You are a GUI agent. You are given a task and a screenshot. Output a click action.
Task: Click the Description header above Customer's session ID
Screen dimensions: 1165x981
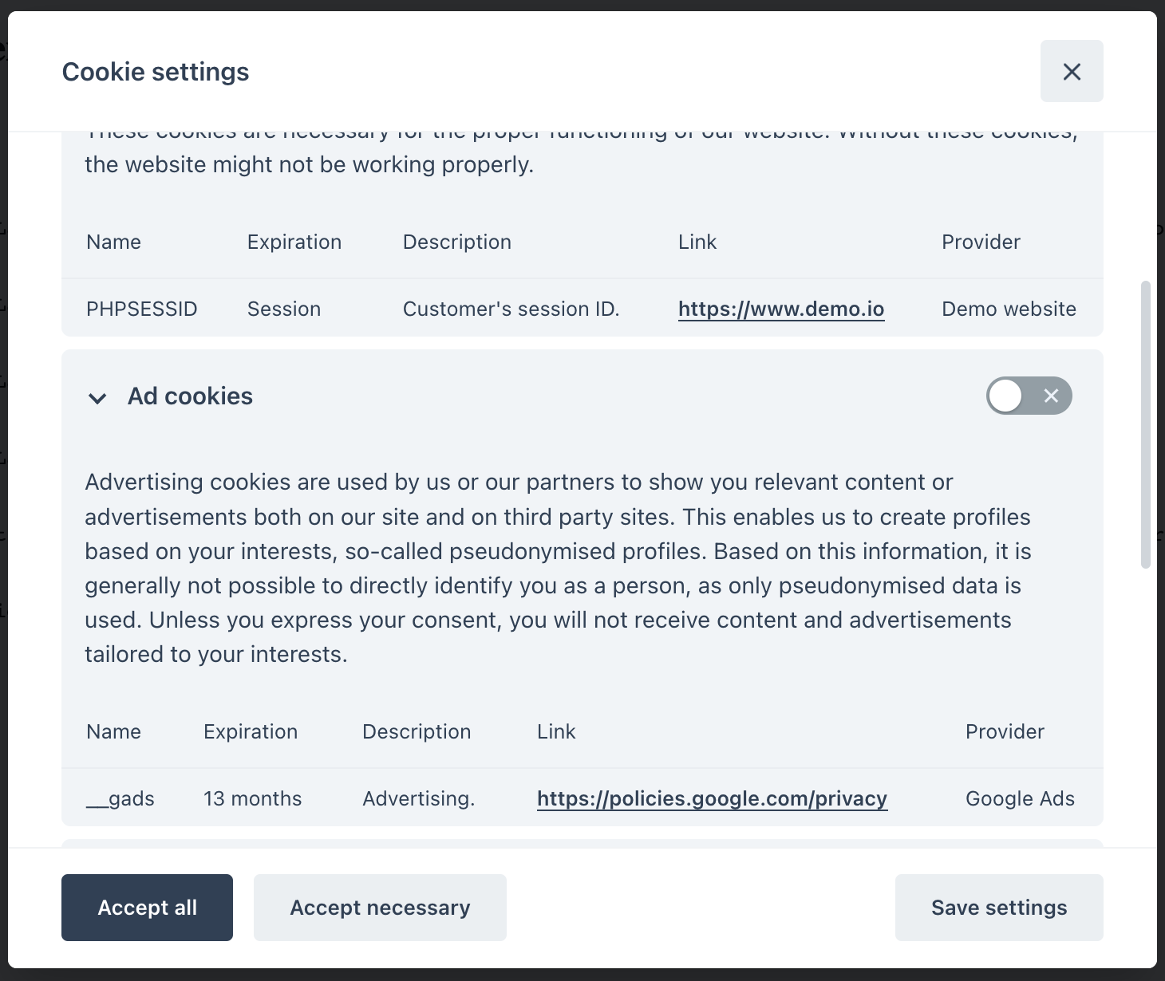coord(456,242)
